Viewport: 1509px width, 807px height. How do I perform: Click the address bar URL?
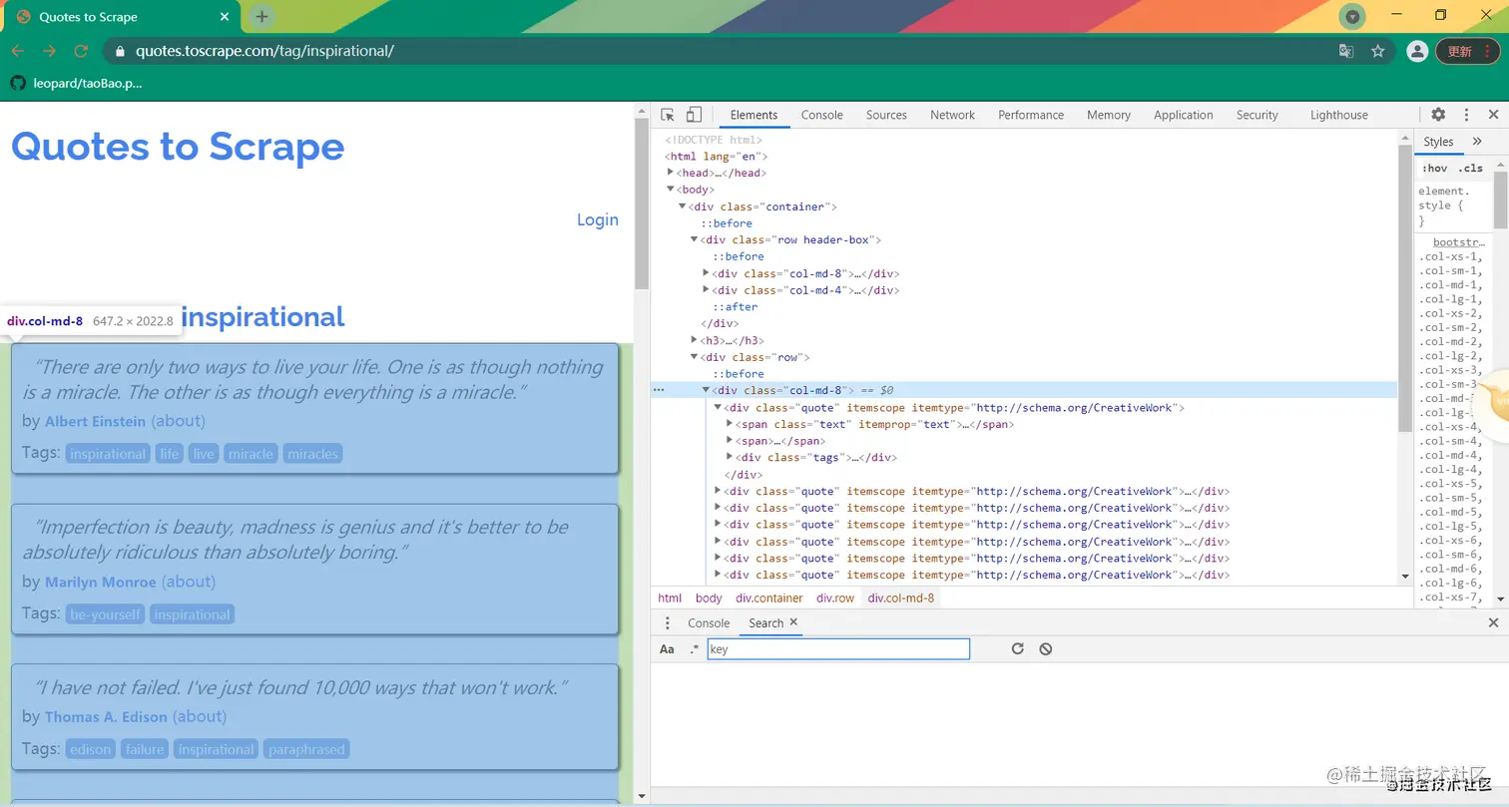[x=264, y=51]
